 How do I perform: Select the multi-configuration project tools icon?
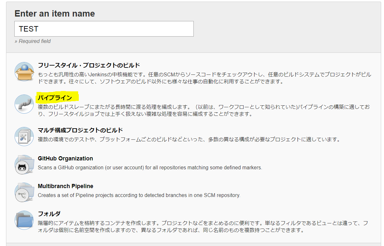coord(24,137)
